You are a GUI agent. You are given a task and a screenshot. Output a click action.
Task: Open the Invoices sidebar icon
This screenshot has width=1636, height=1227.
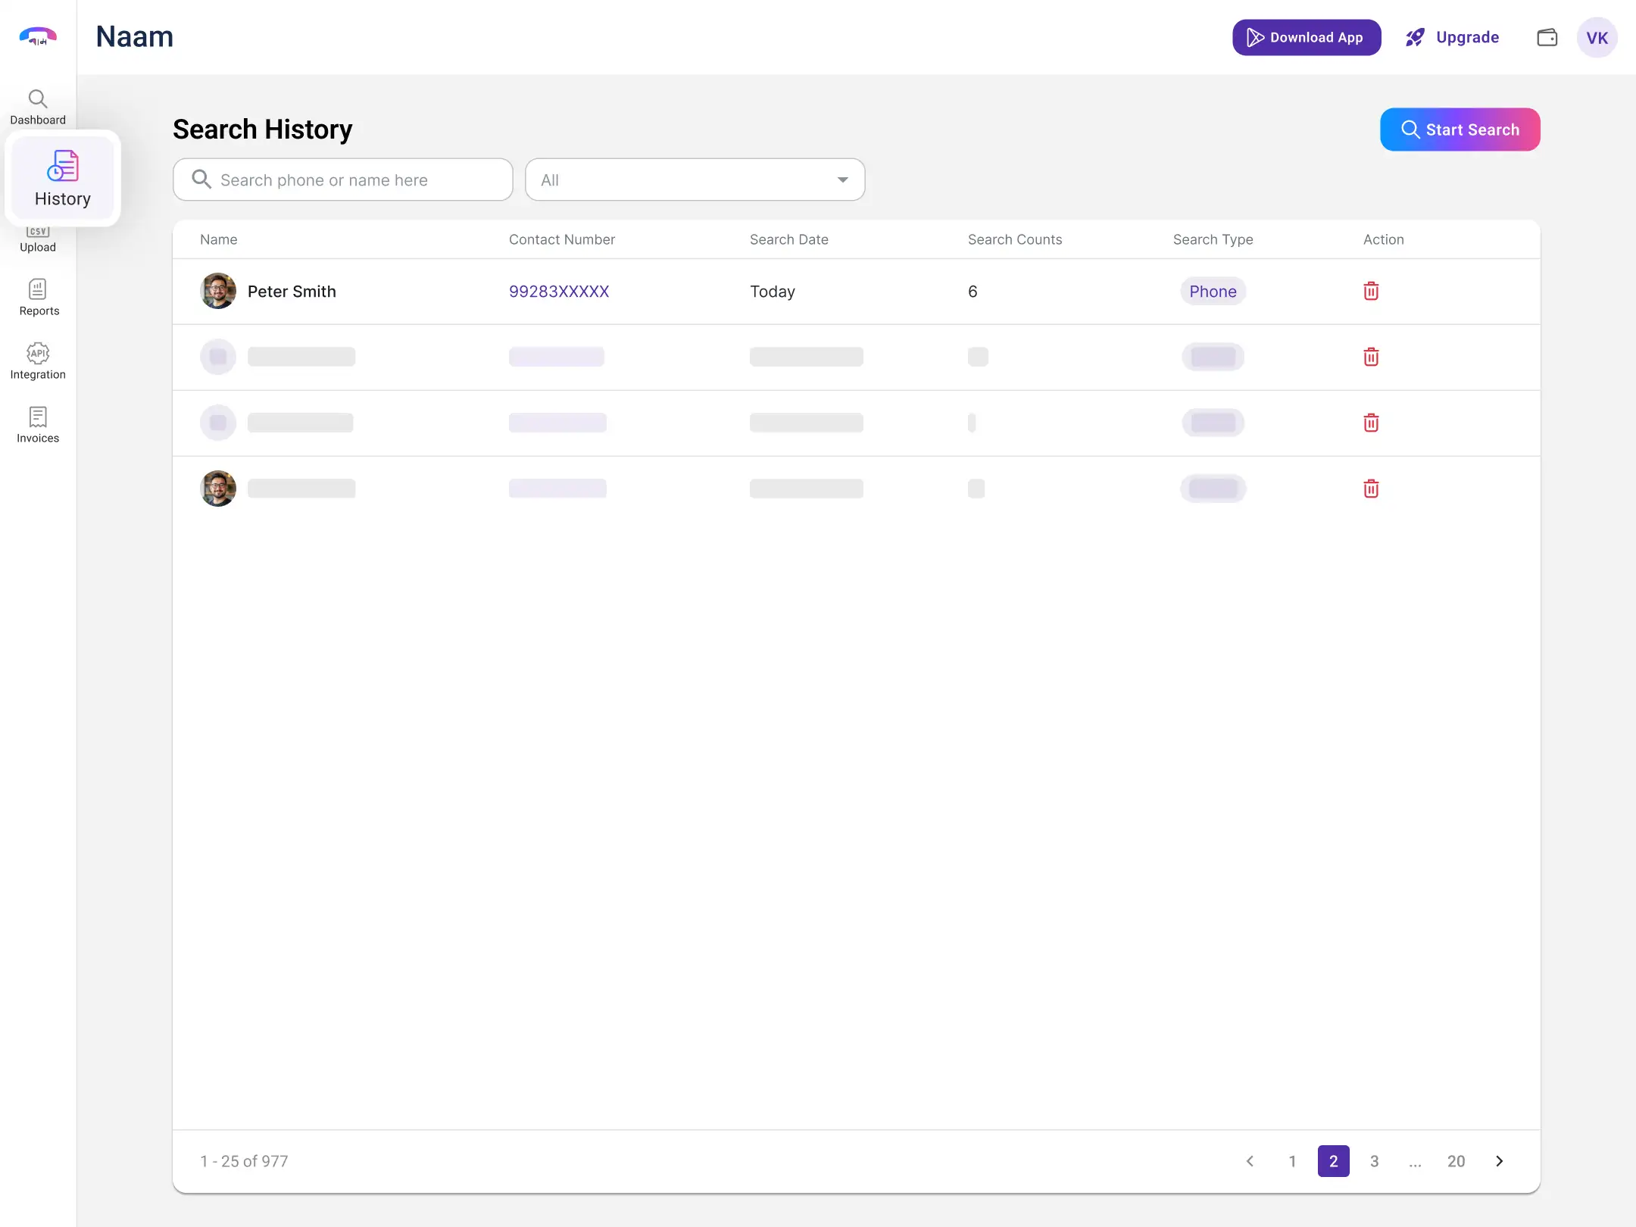click(38, 425)
